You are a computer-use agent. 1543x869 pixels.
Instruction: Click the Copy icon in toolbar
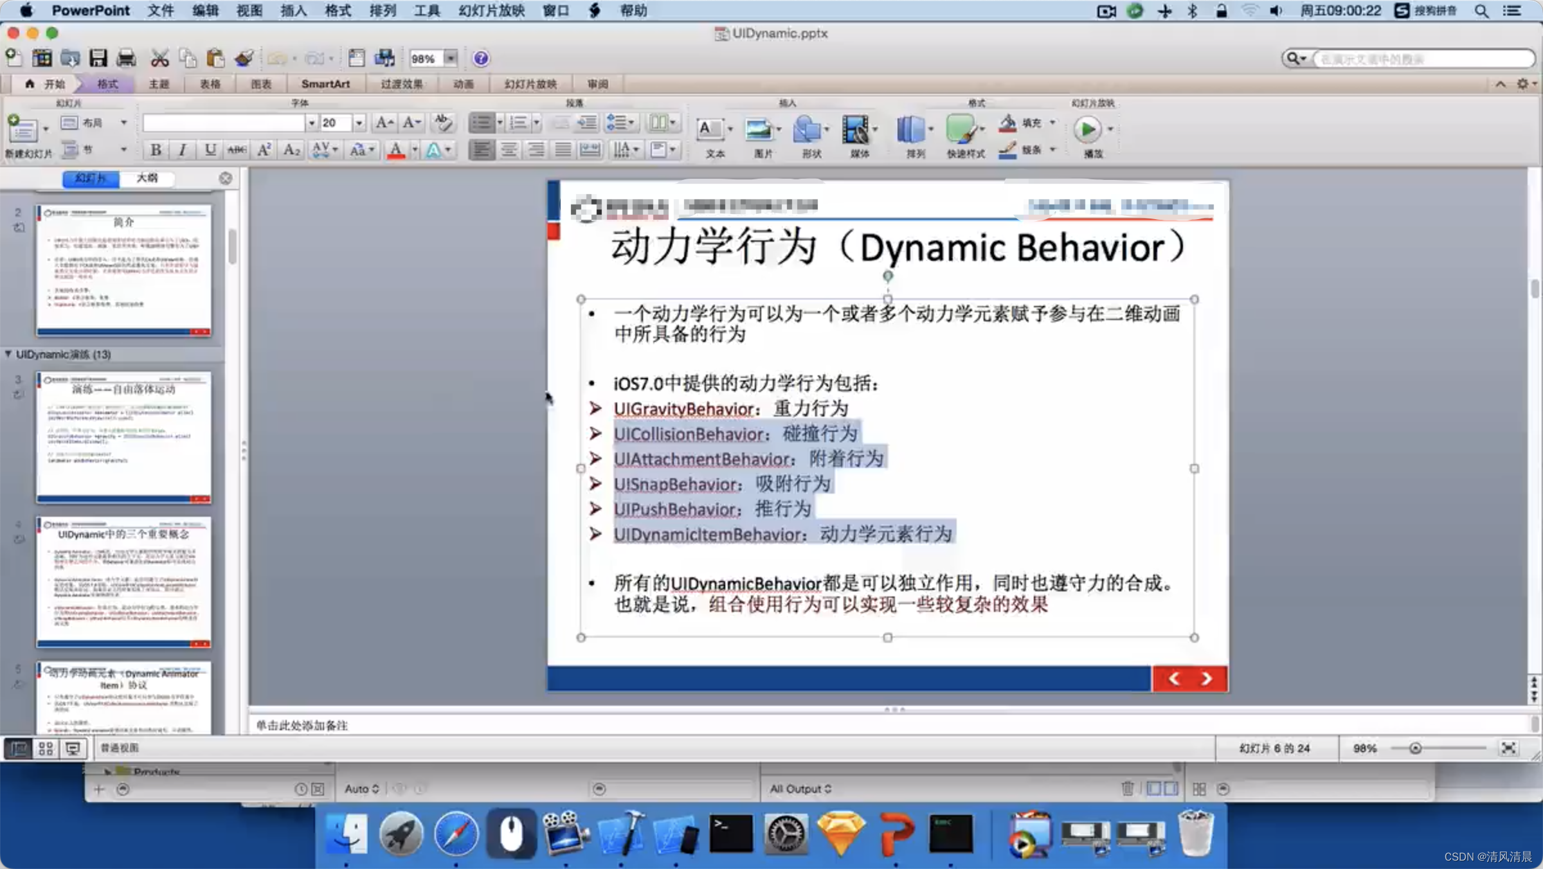click(x=188, y=58)
